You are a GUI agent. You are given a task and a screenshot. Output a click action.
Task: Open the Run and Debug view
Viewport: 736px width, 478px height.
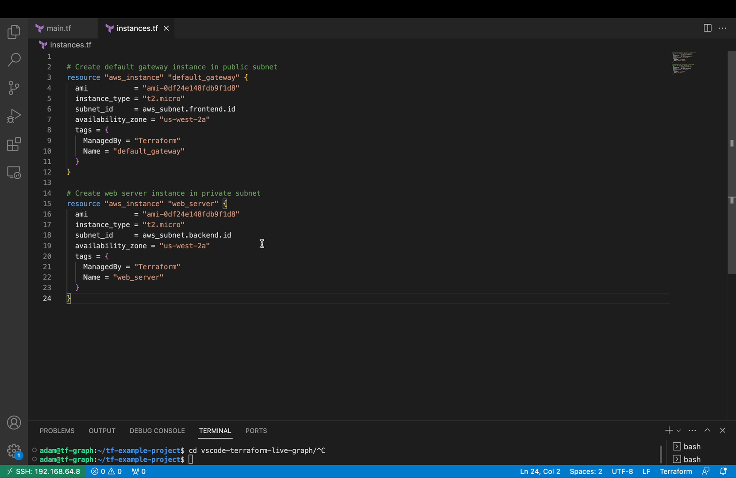[x=14, y=116]
